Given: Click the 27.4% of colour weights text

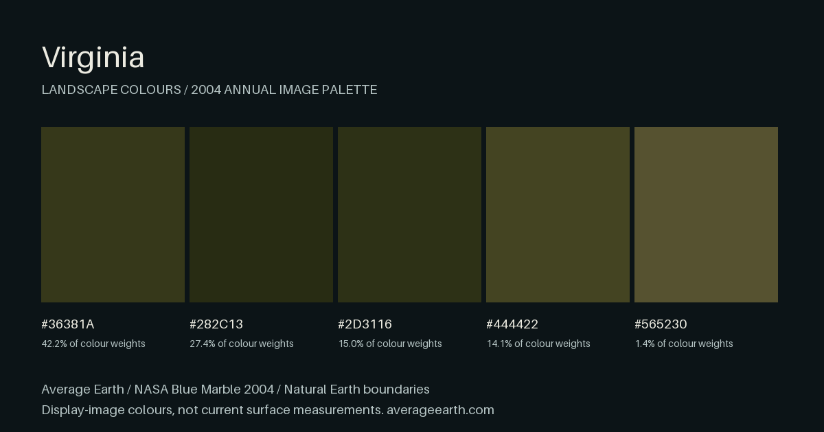Looking at the screenshot, I should [x=242, y=344].
